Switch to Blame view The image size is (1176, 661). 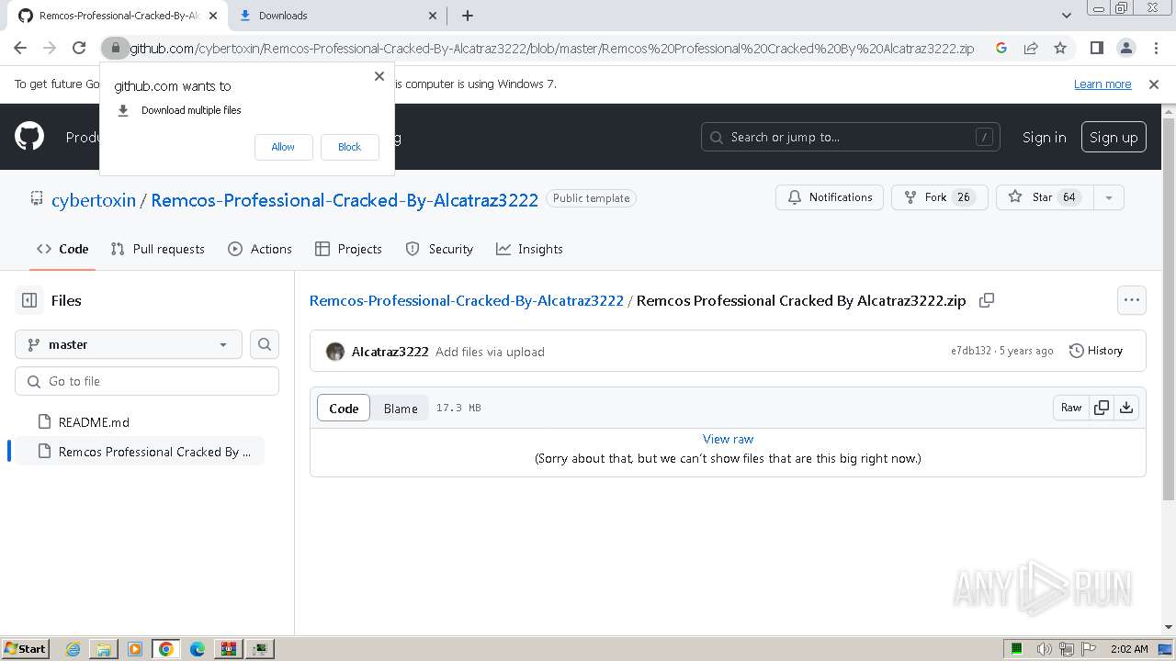coord(401,409)
